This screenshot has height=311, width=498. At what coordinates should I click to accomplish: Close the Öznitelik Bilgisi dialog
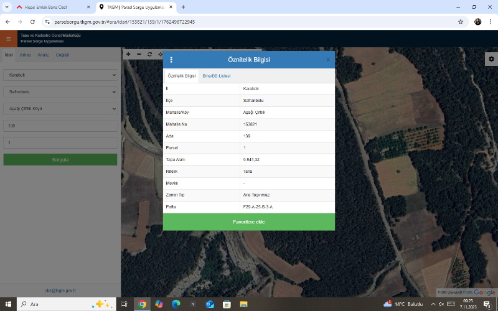(328, 60)
